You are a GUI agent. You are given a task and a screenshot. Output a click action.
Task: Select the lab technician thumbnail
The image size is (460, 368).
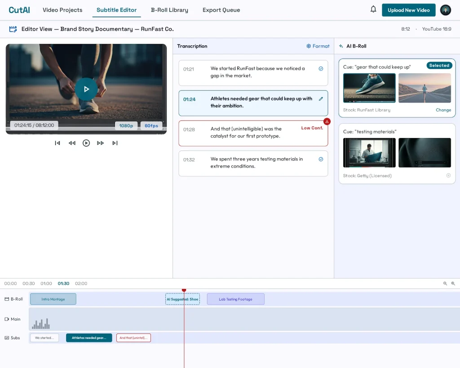coord(369,153)
